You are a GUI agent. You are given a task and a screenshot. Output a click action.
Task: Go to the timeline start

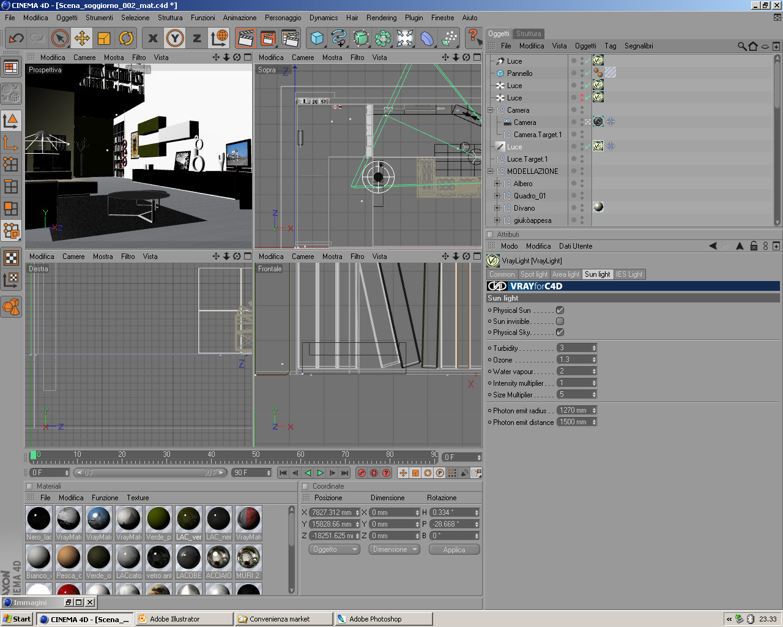[283, 473]
